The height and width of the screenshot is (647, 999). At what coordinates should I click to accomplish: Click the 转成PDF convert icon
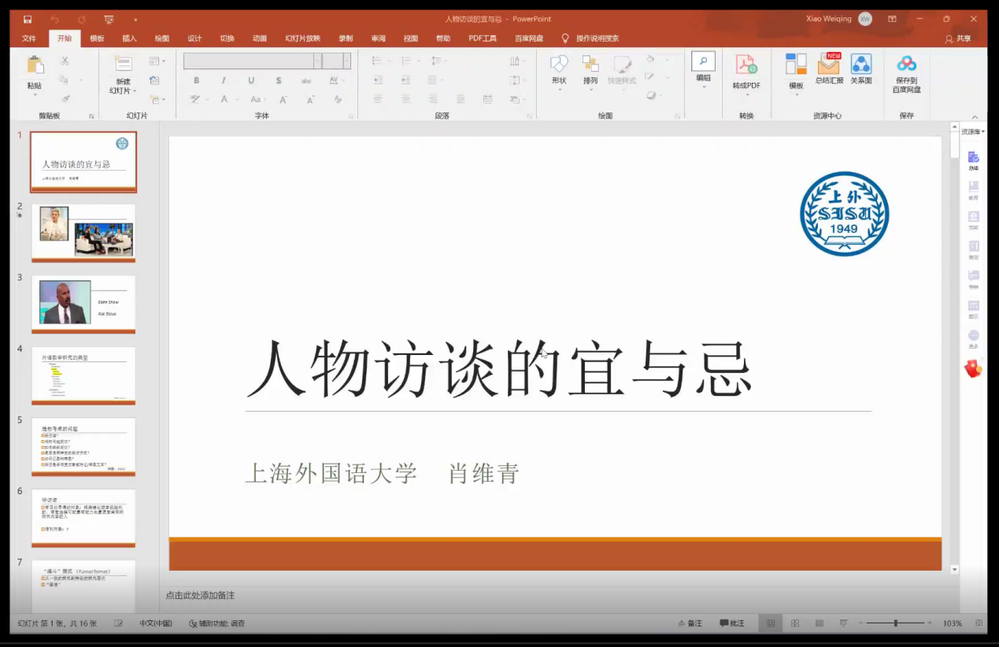point(746,65)
